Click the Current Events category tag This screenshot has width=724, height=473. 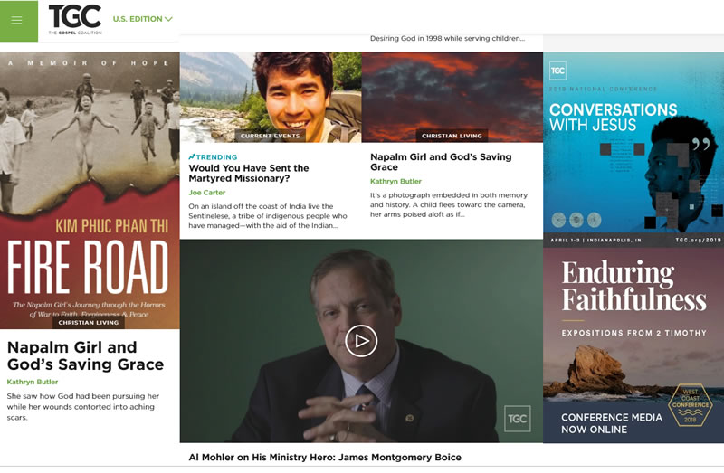271,136
